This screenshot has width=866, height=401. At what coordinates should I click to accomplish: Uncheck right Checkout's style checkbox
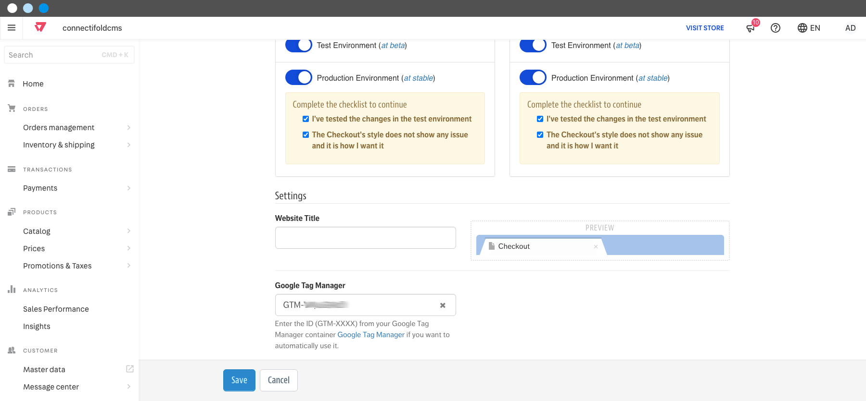pyautogui.click(x=540, y=135)
